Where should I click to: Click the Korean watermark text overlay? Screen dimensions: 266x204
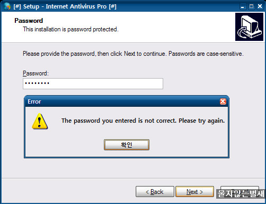241,193
